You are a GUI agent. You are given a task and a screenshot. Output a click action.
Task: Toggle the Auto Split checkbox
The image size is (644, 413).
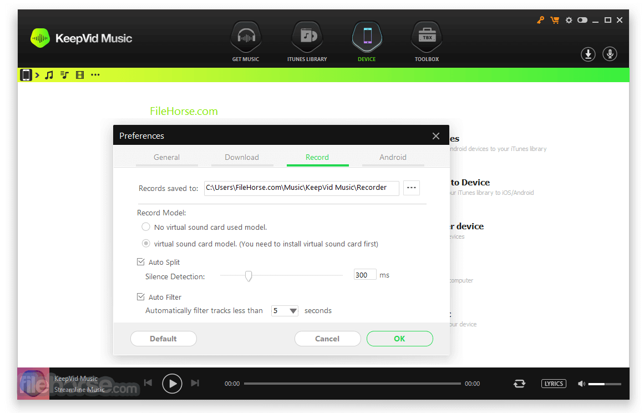[141, 262]
